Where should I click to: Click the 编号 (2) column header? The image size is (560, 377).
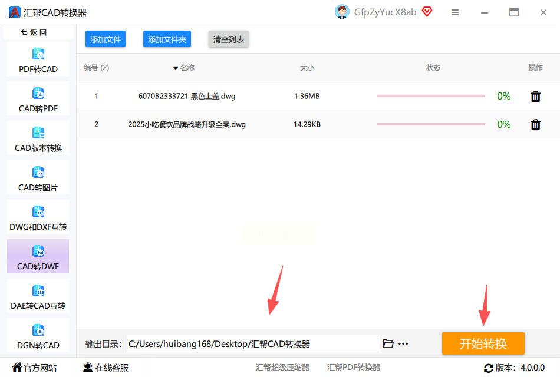point(97,68)
